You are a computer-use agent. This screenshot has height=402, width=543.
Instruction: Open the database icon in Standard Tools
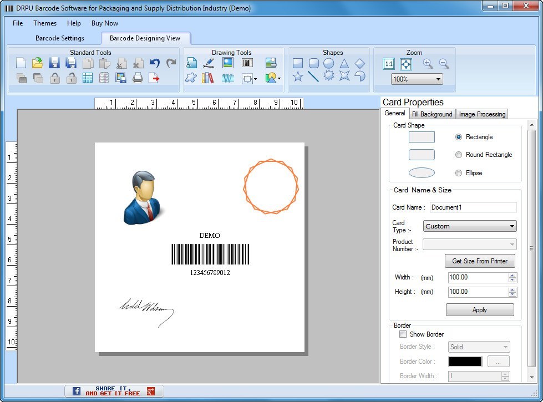[x=104, y=78]
